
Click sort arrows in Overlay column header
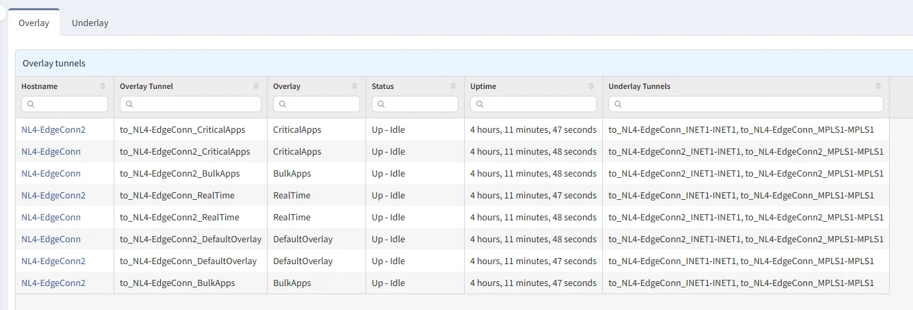point(355,86)
